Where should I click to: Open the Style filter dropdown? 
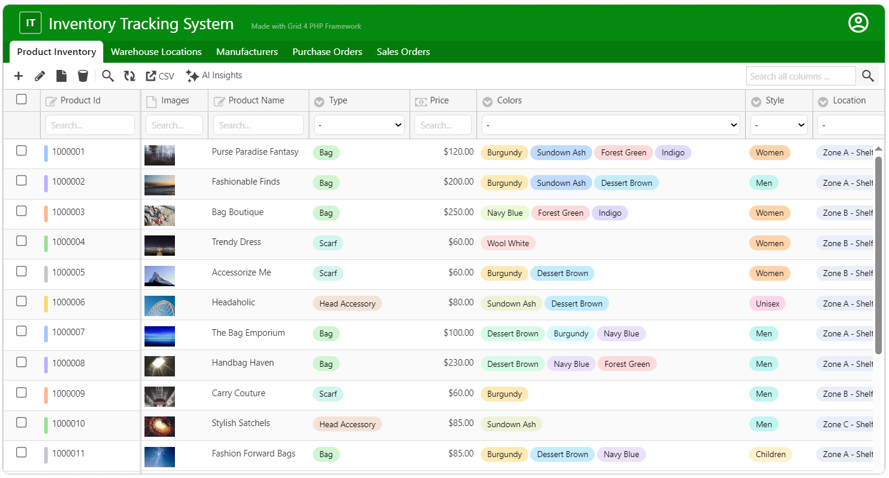779,125
